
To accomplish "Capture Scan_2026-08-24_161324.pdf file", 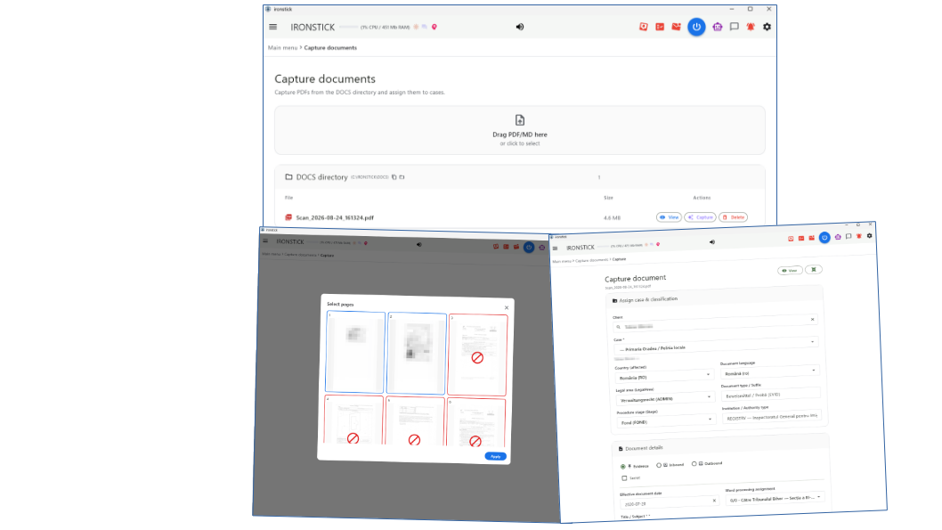I will pyautogui.click(x=701, y=217).
